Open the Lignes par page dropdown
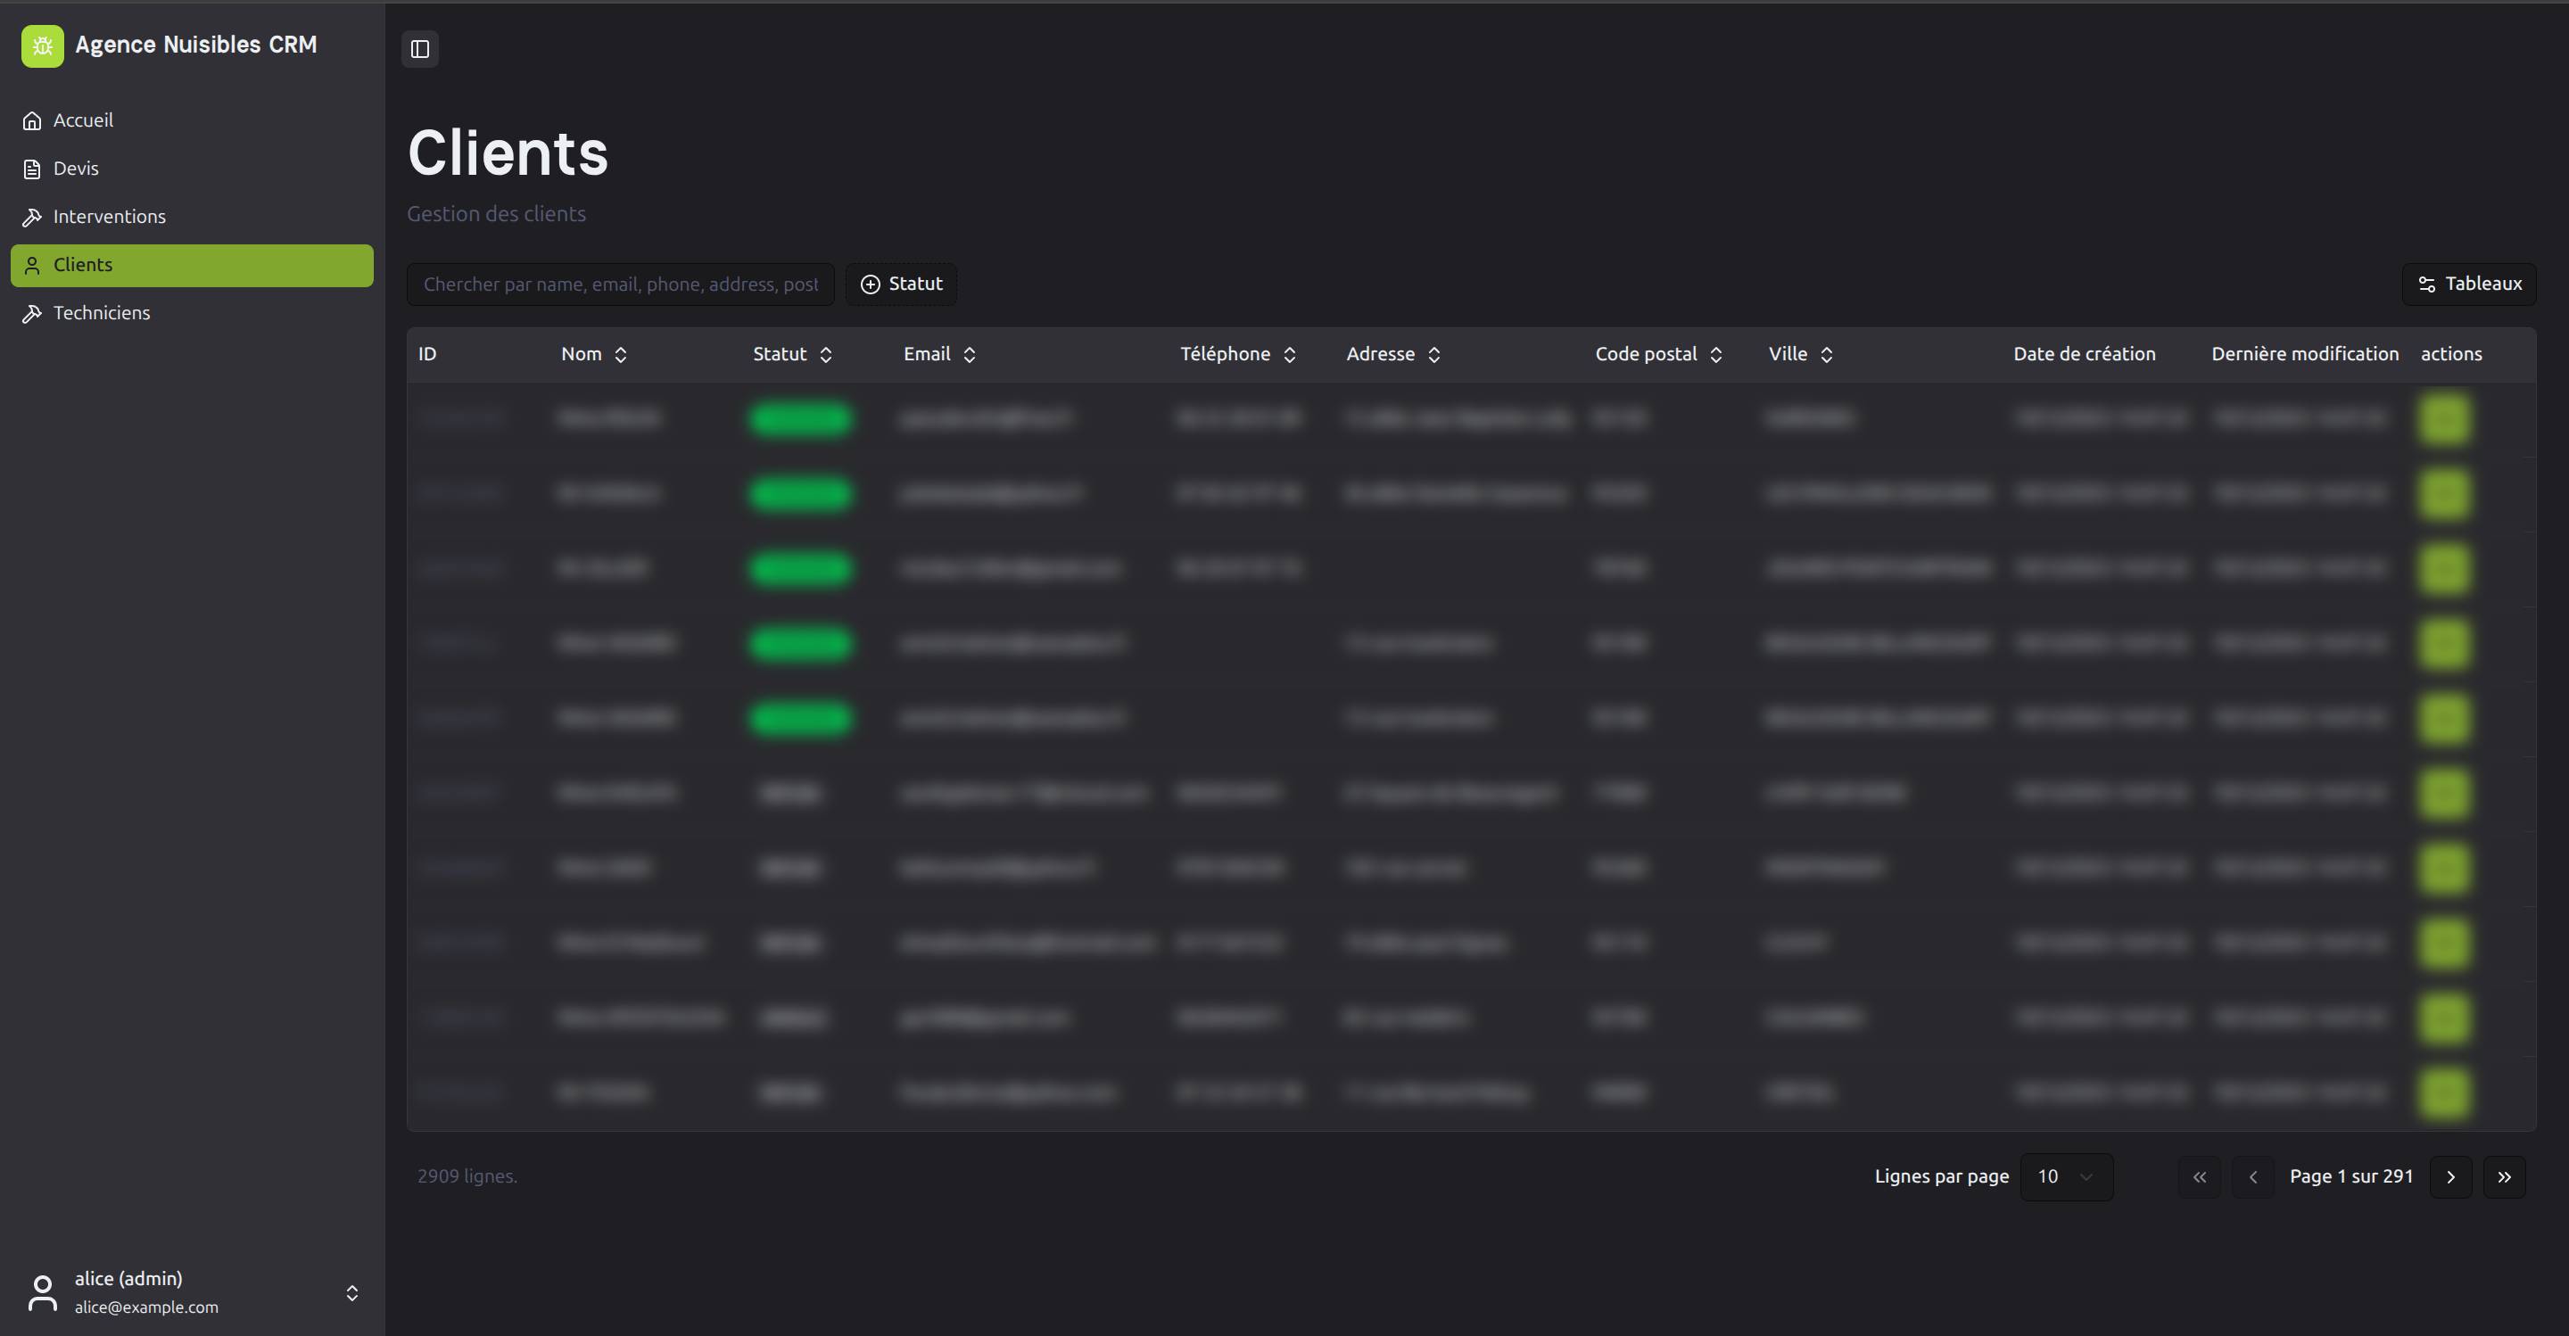Image resolution: width=2569 pixels, height=1336 pixels. tap(2065, 1176)
